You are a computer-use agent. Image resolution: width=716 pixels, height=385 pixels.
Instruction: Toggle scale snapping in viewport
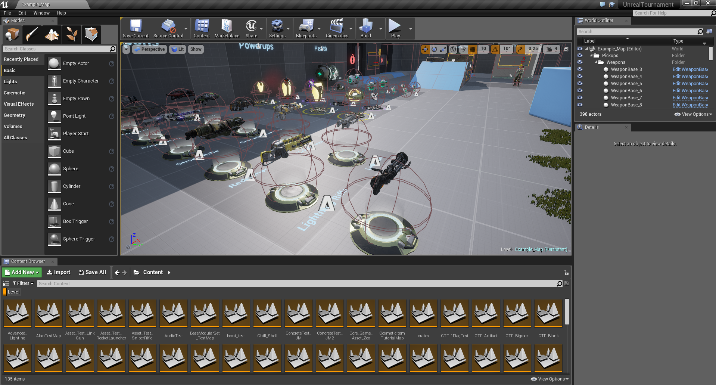(520, 49)
